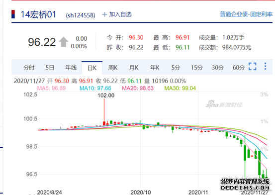Click the 今开 value 96.30
The width and height of the screenshot is (275, 195).
[x=136, y=37]
